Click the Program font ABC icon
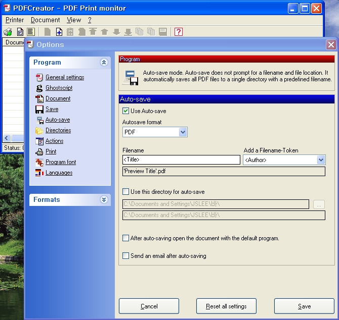This screenshot has height=320, width=339. [39, 162]
